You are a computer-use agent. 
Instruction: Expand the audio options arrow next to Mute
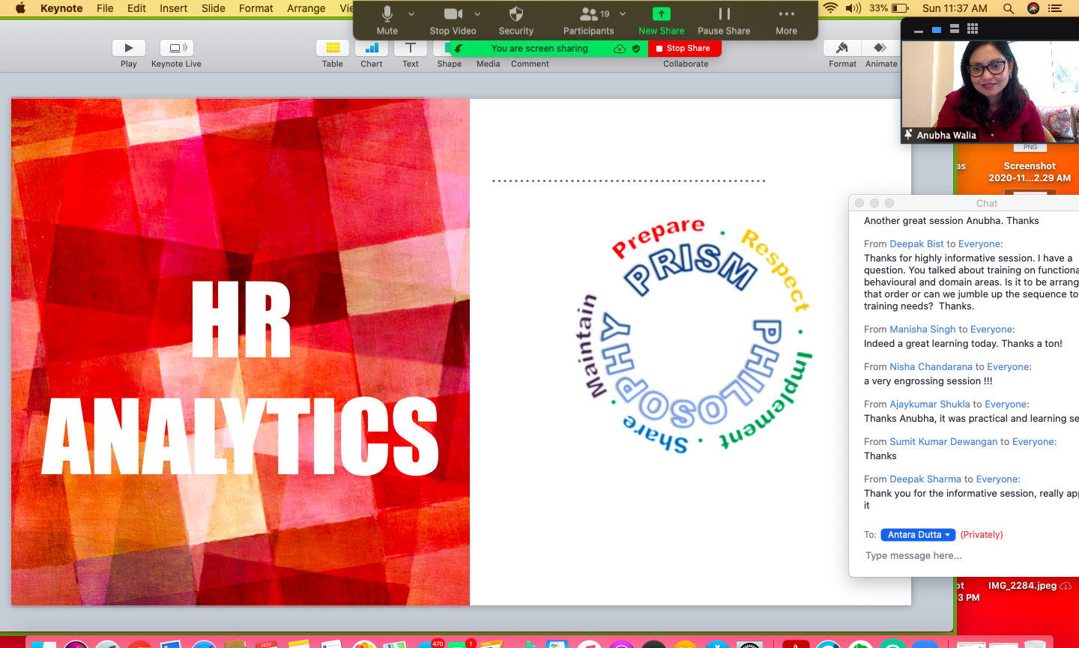pyautogui.click(x=411, y=14)
